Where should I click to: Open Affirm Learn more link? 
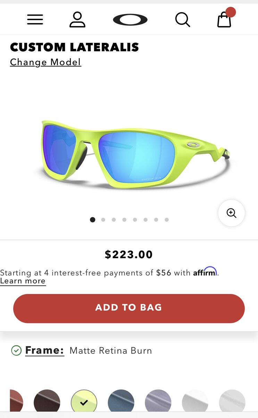[x=23, y=281]
